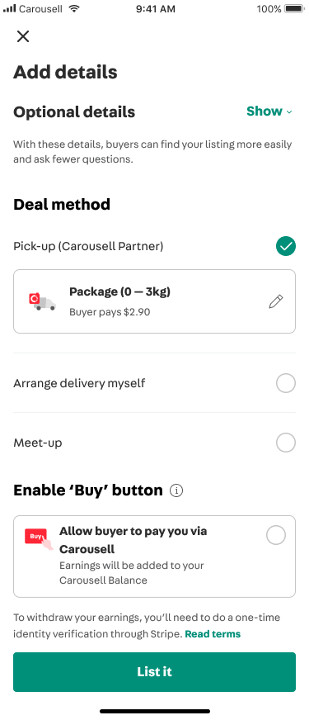Tap the chevron next to Show
This screenshot has width=309, height=720.
point(289,111)
